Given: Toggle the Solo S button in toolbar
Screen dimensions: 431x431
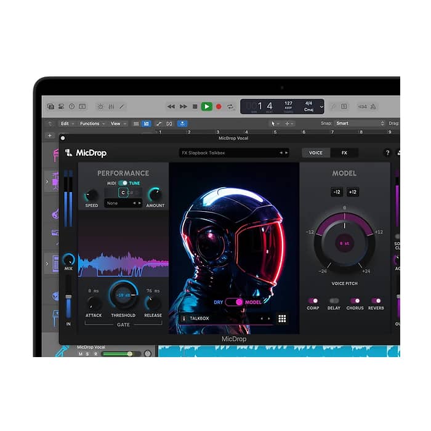Looking at the screenshot, I should coord(344,107).
